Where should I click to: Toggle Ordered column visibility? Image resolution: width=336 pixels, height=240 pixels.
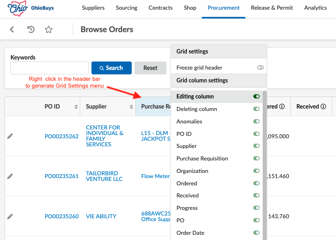pyautogui.click(x=256, y=183)
